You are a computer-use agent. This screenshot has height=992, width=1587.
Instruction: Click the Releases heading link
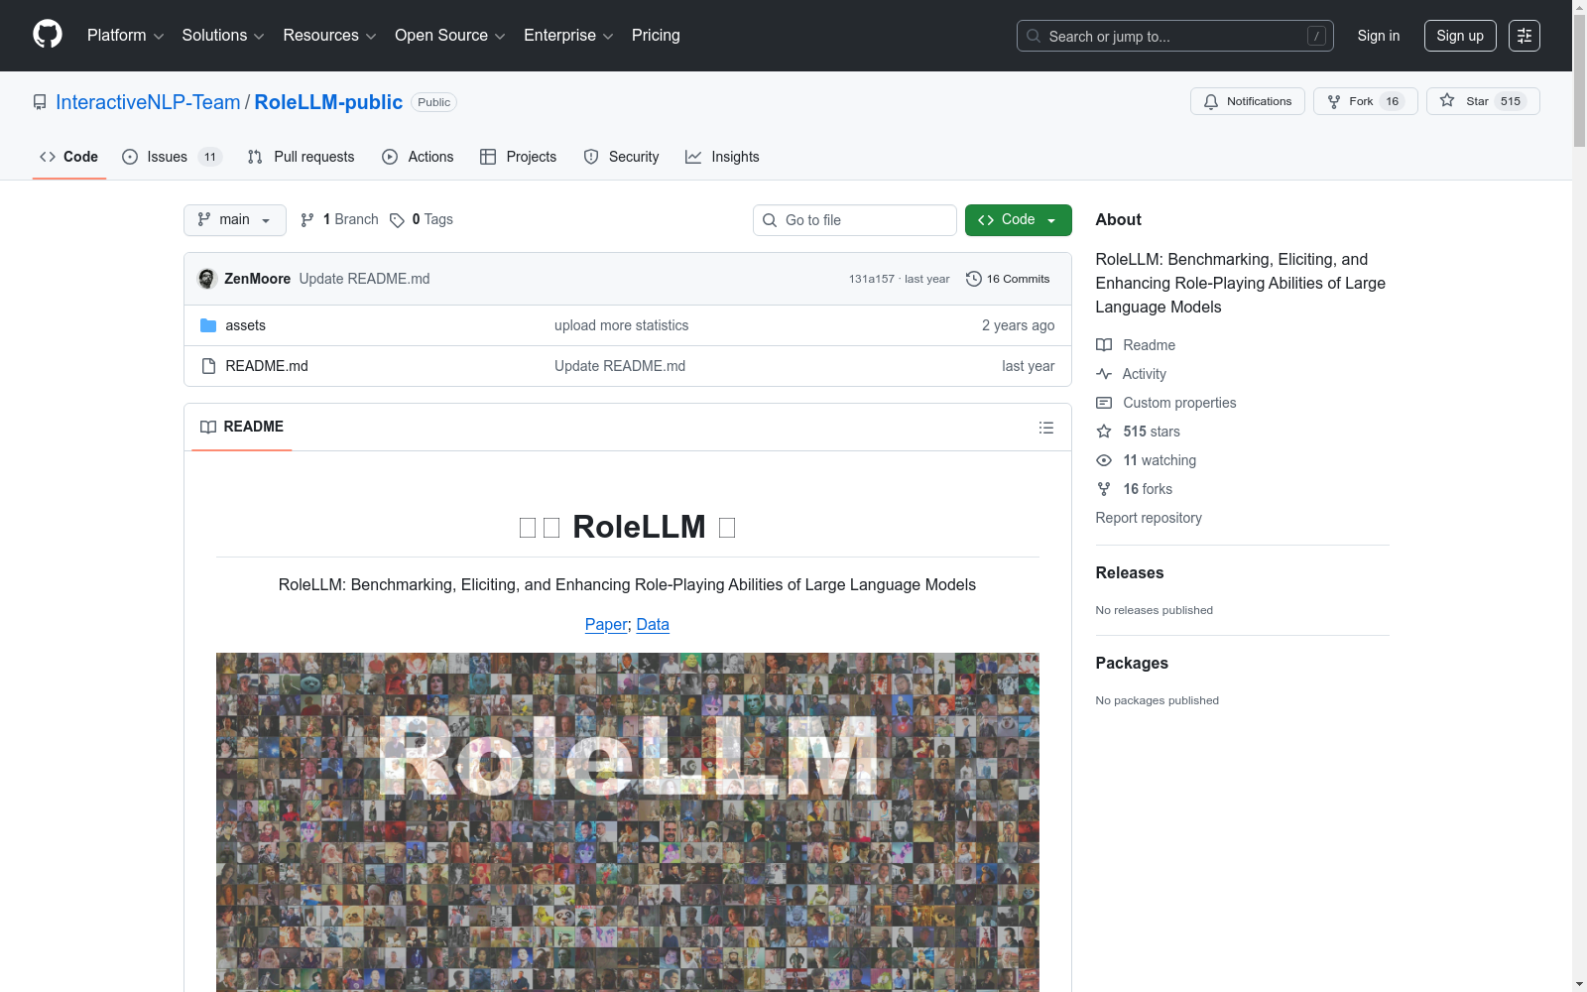(1130, 572)
